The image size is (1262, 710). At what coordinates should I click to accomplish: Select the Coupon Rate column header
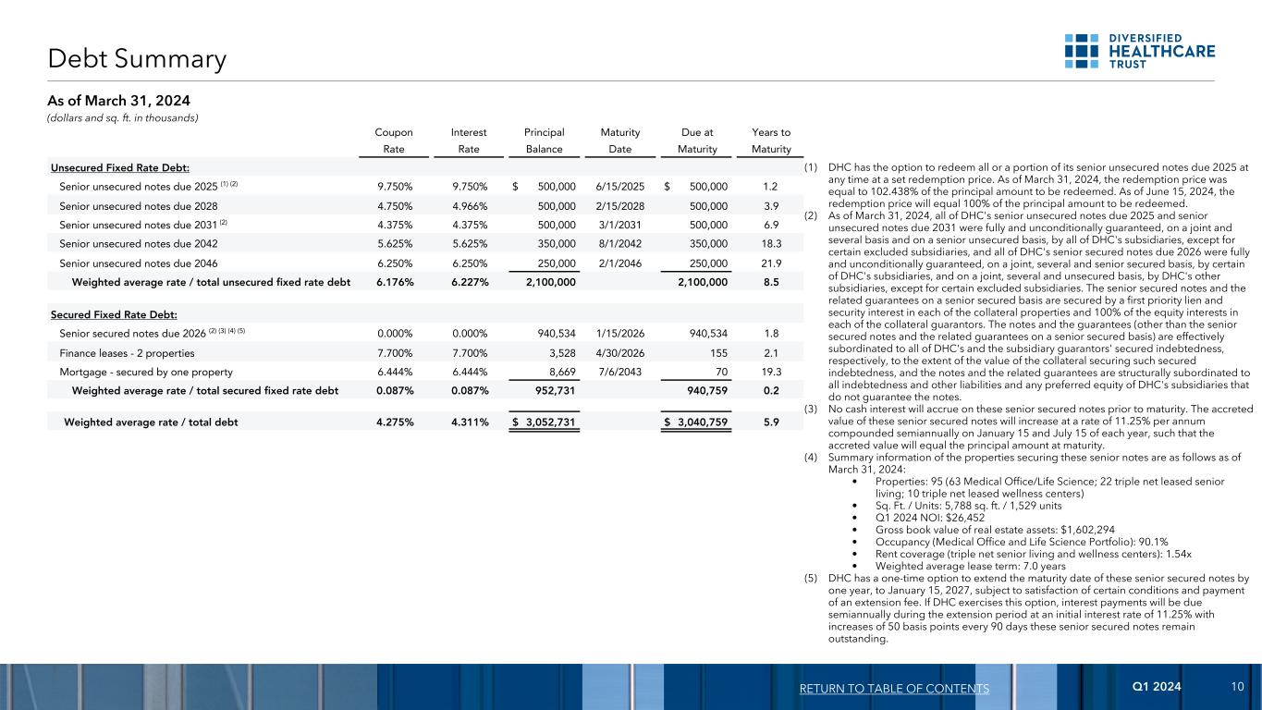pyautogui.click(x=395, y=141)
